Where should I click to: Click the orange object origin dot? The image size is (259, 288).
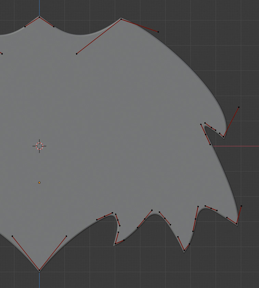(39, 182)
